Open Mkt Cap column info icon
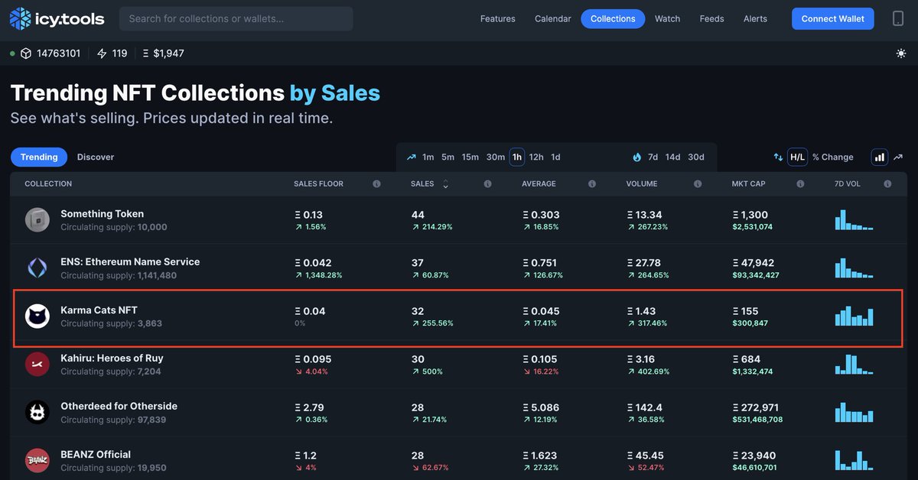The width and height of the screenshot is (918, 480). [x=800, y=184]
